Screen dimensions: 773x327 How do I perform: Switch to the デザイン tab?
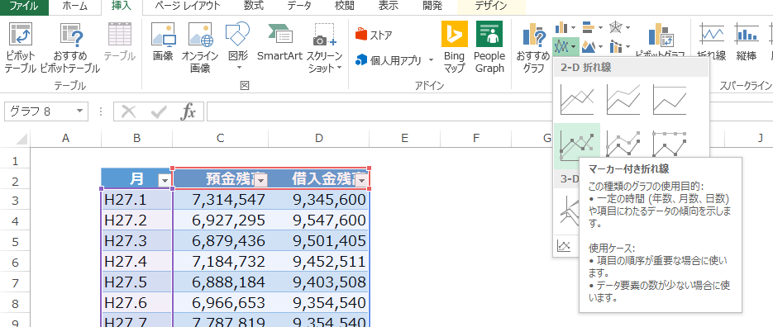(x=491, y=7)
